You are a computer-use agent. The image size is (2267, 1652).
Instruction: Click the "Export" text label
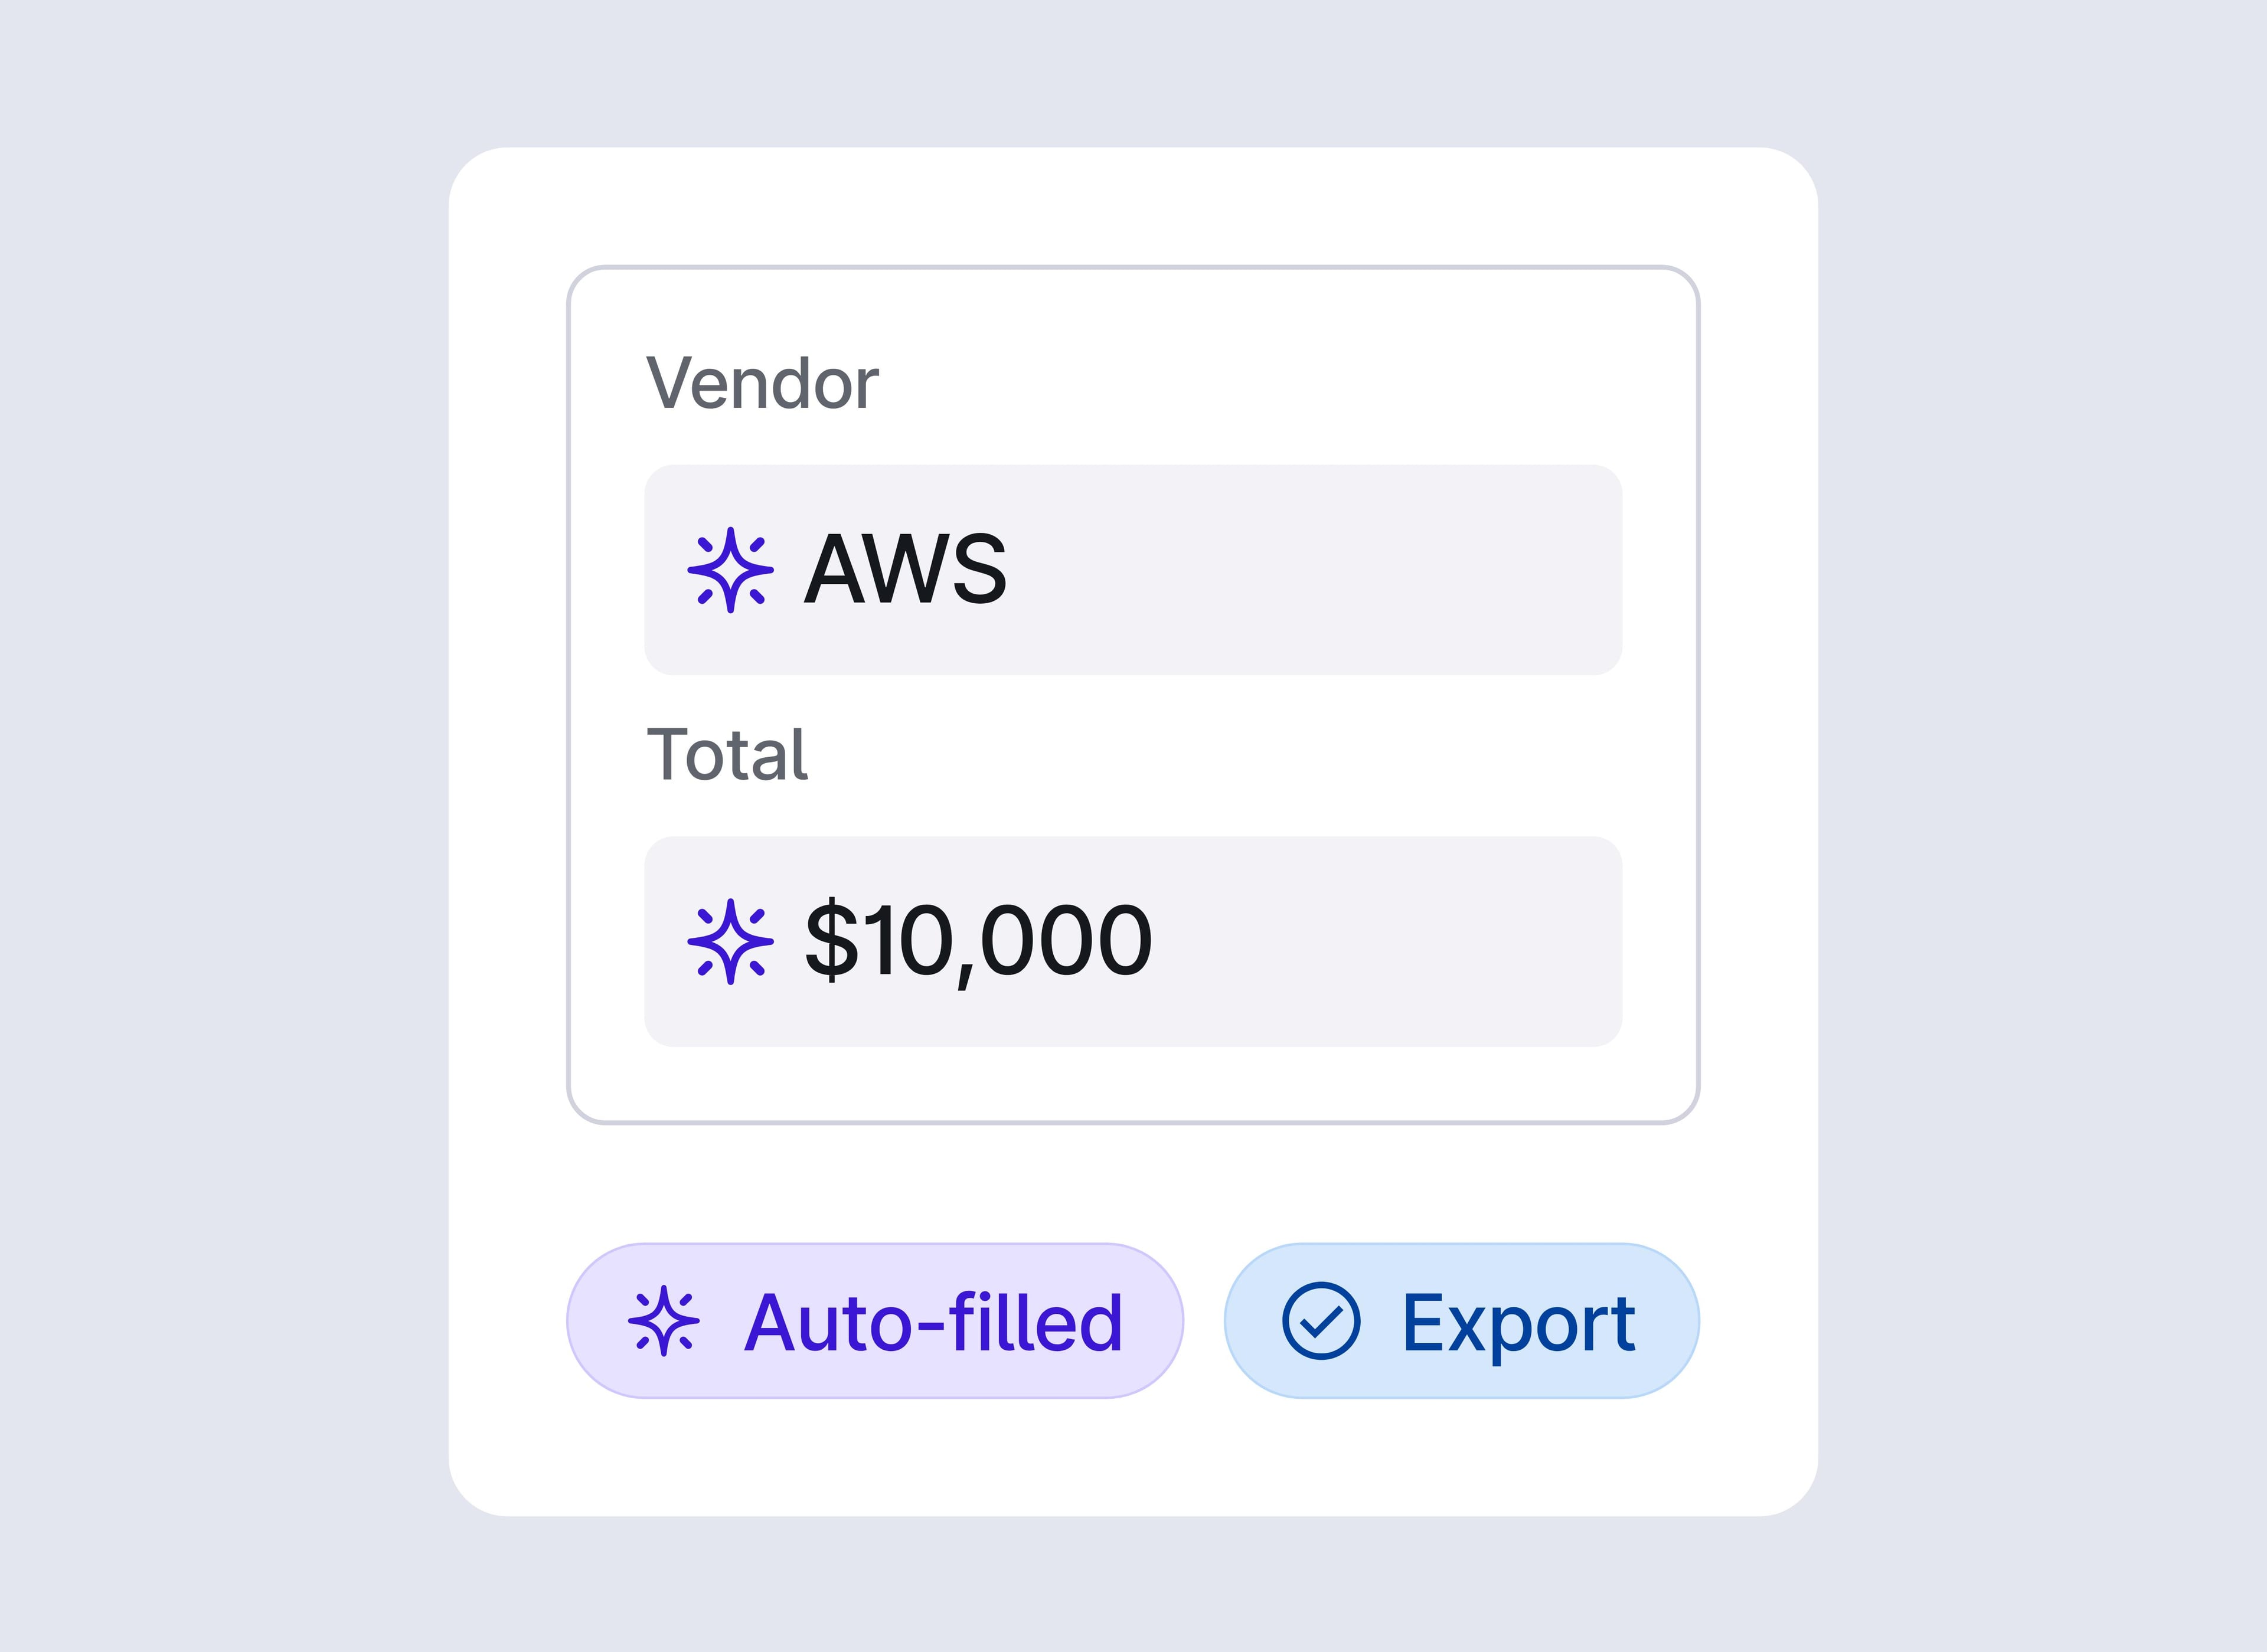tap(1518, 1322)
